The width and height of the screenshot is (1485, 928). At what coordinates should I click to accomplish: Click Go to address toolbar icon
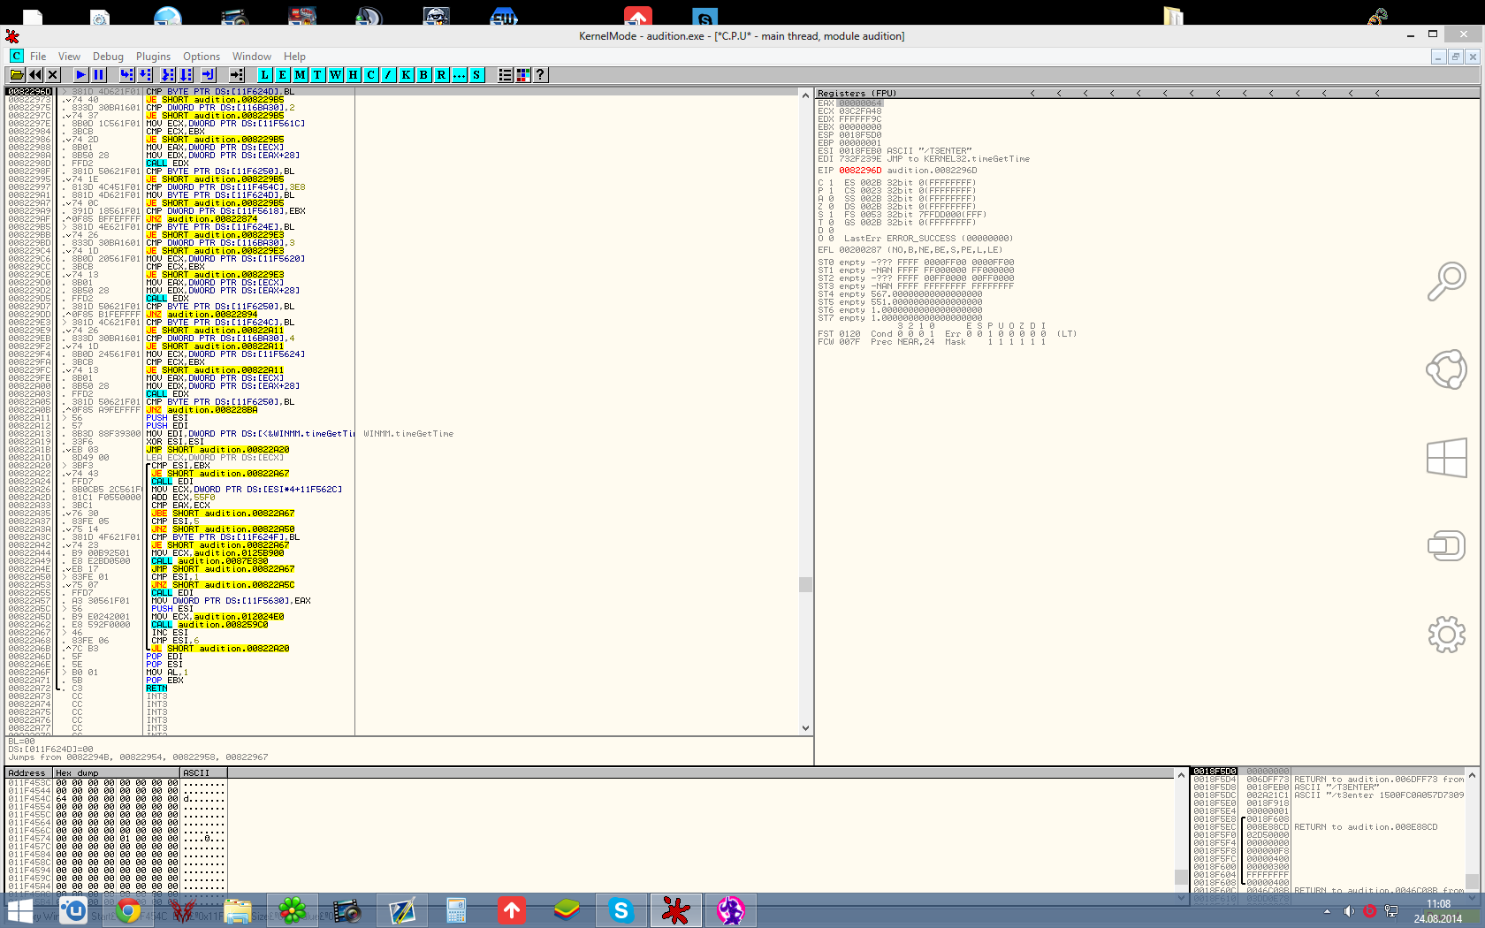coord(237,75)
